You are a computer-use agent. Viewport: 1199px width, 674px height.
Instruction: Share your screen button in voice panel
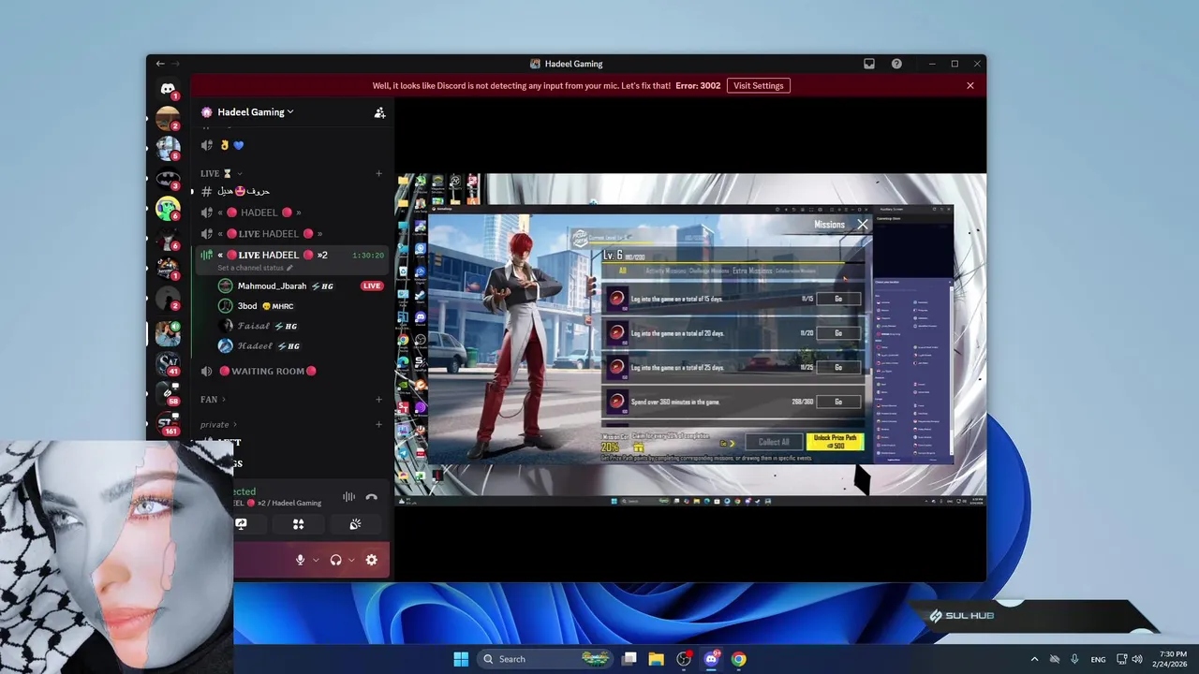point(241,524)
